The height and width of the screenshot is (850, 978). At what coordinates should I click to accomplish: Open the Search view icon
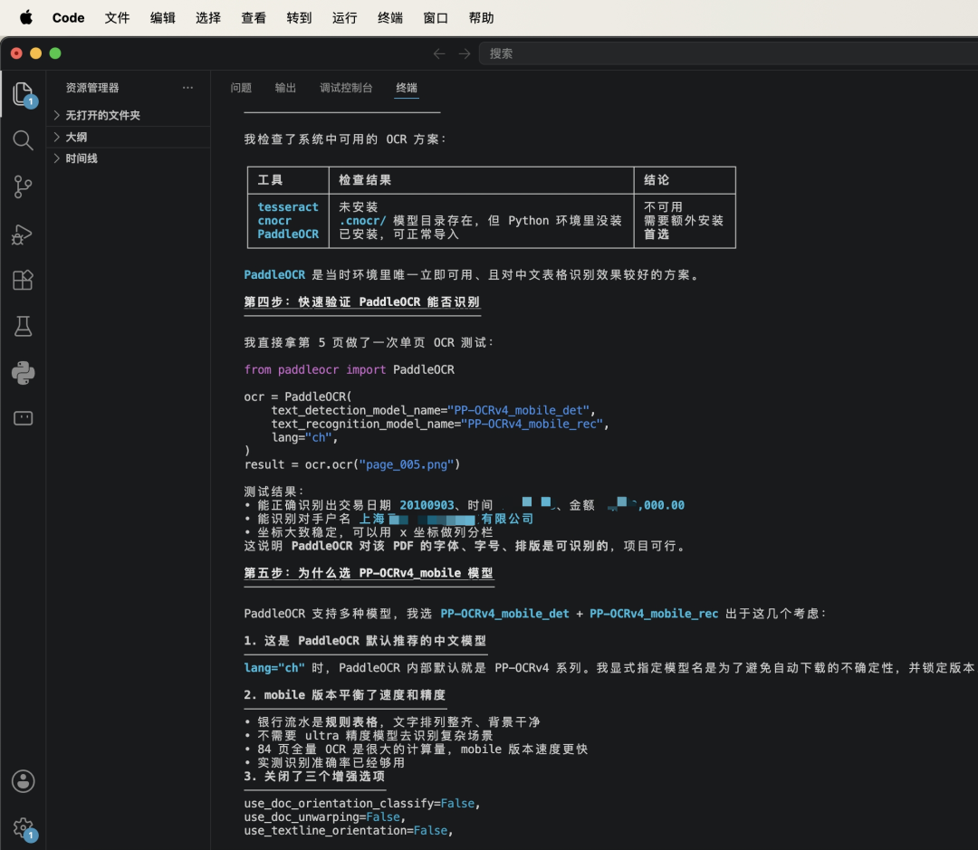[23, 140]
